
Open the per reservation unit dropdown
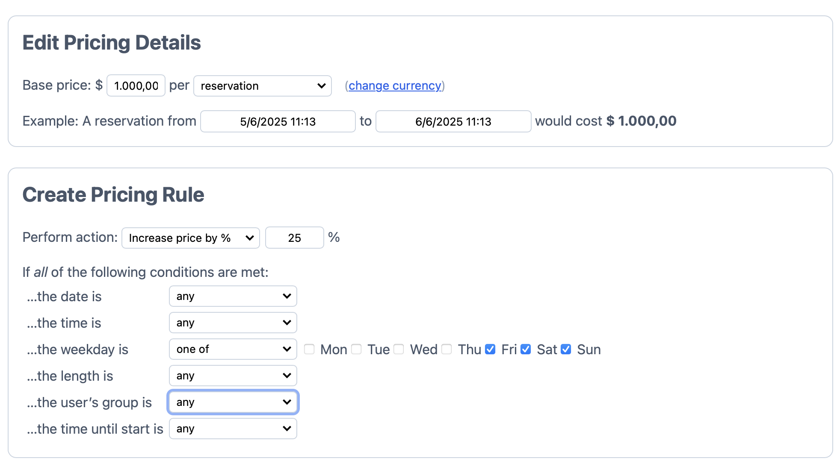262,86
